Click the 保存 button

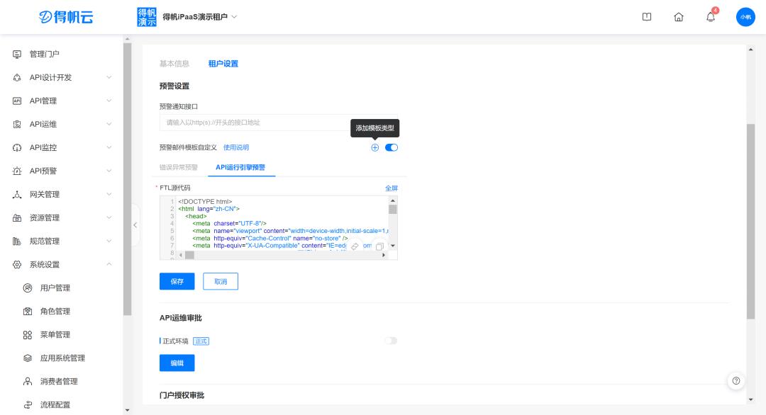click(x=177, y=281)
